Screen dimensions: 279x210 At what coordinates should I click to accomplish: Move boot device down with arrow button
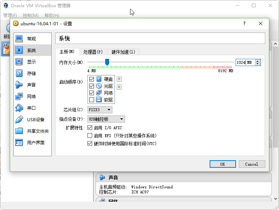[x=119, y=87]
